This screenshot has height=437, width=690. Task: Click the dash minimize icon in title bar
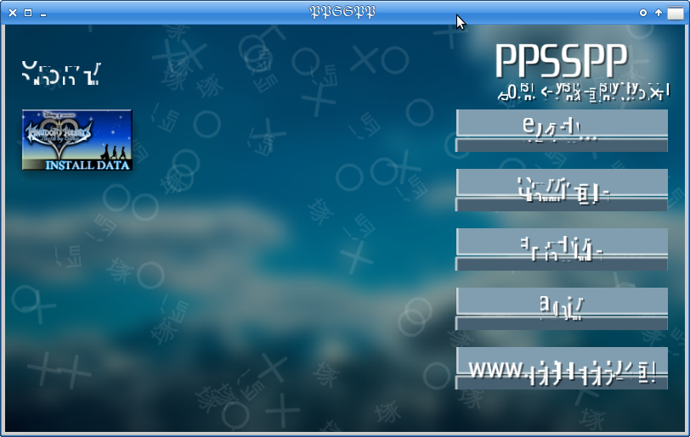pos(42,14)
